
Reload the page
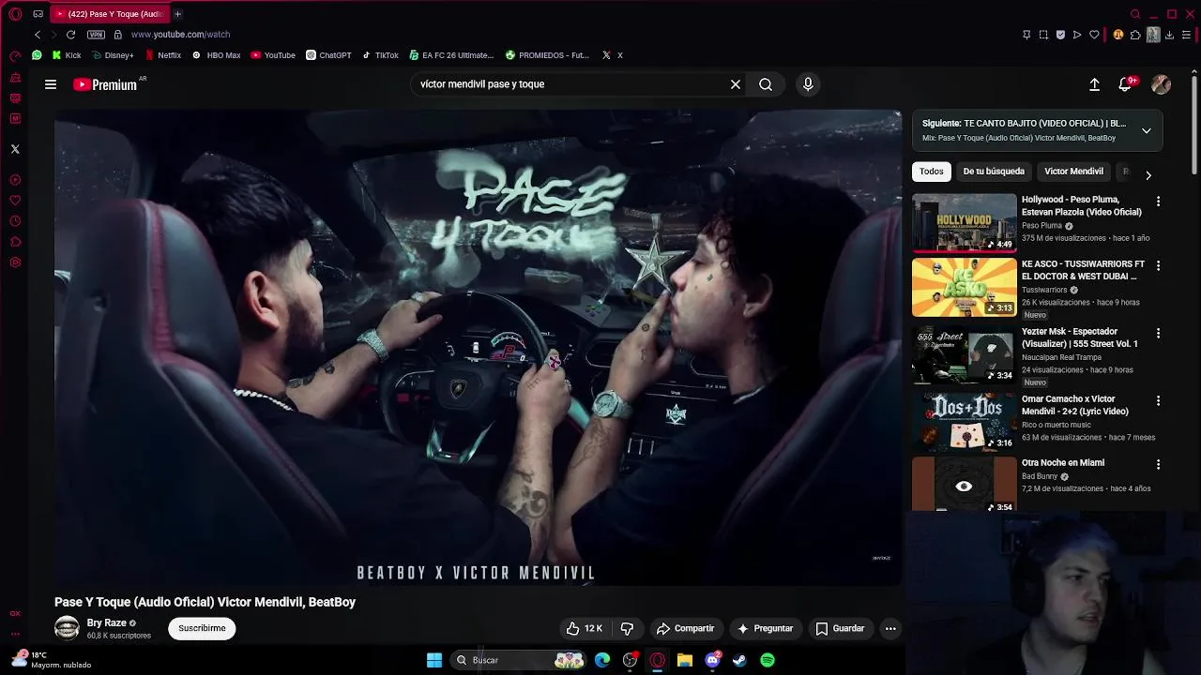pyautogui.click(x=70, y=35)
